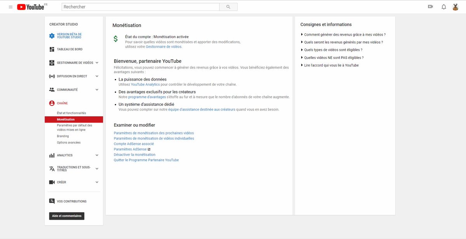
Task: Open Vos contributions
Action: pyautogui.click(x=71, y=201)
